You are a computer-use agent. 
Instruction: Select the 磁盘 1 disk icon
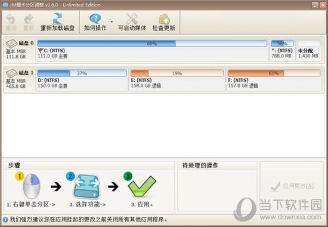pos(12,73)
